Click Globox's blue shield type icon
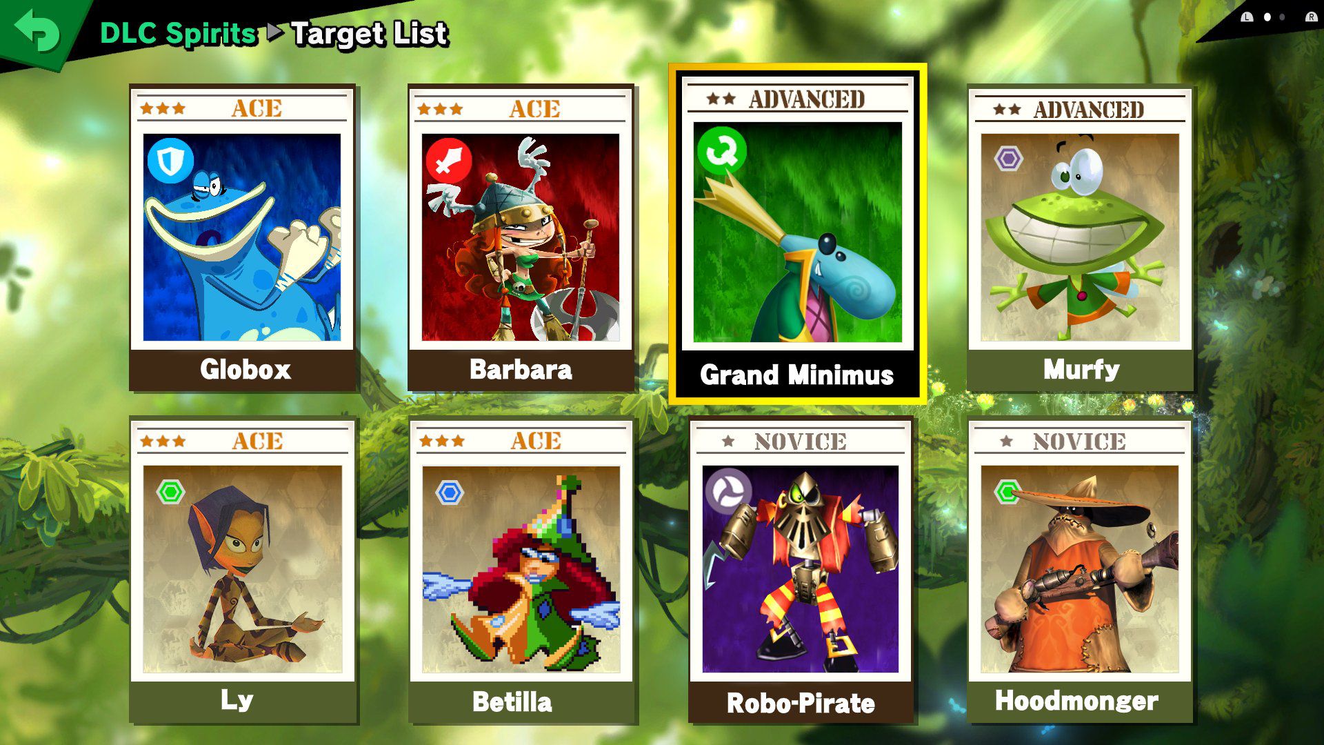 coord(169,161)
